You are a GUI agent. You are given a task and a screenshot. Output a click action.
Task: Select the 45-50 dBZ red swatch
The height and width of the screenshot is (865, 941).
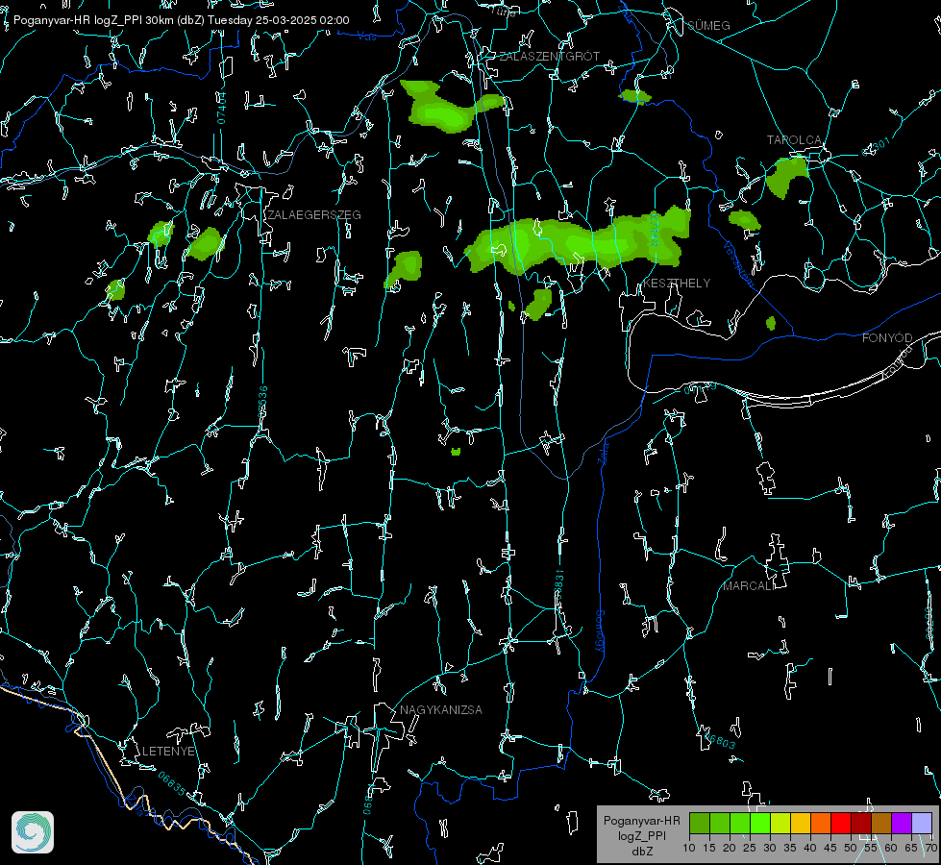[841, 823]
